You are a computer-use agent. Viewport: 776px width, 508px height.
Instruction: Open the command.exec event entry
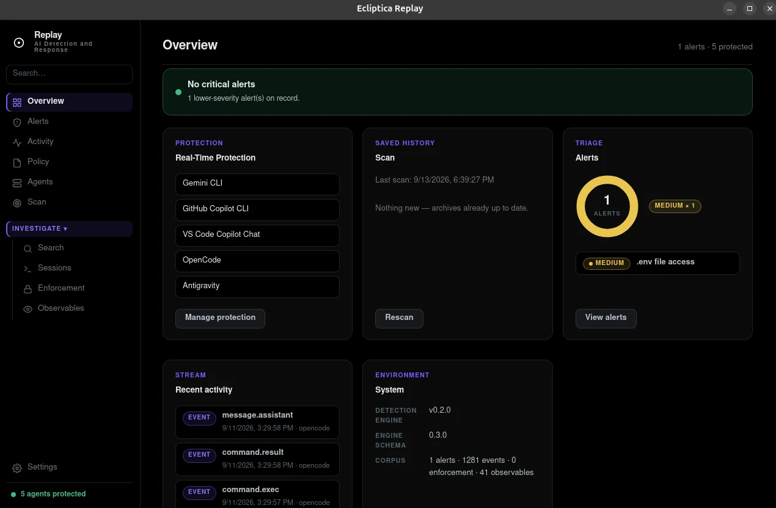click(257, 495)
